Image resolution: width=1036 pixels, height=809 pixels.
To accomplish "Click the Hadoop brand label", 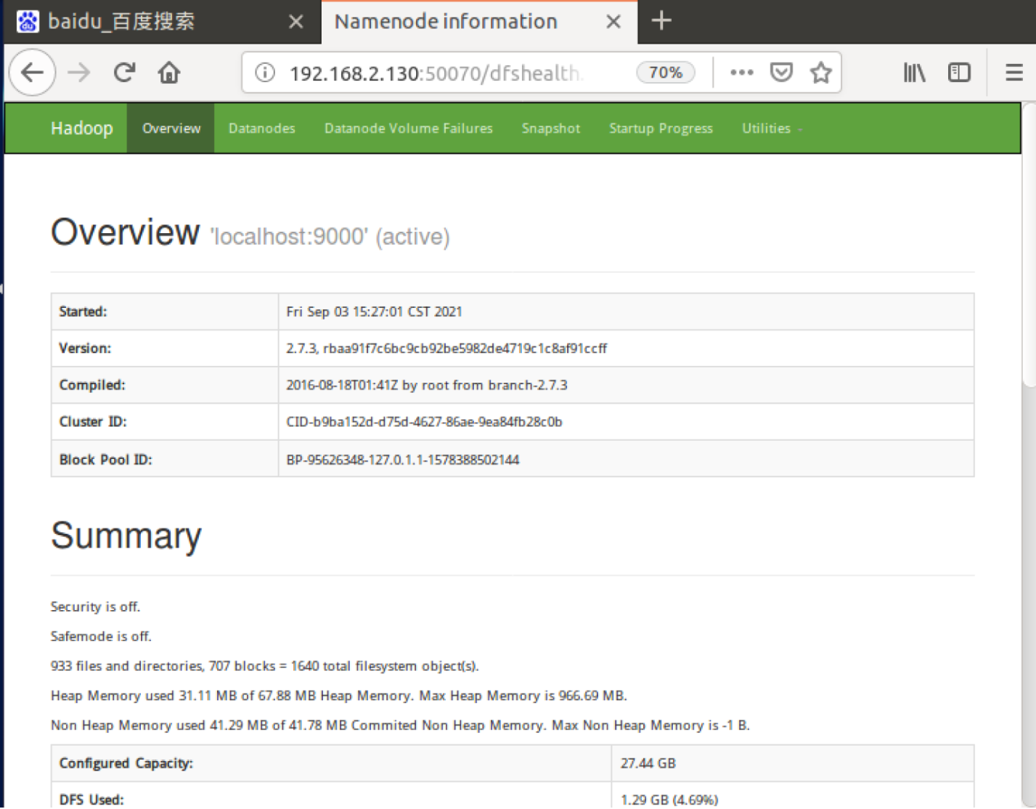I will [81, 128].
